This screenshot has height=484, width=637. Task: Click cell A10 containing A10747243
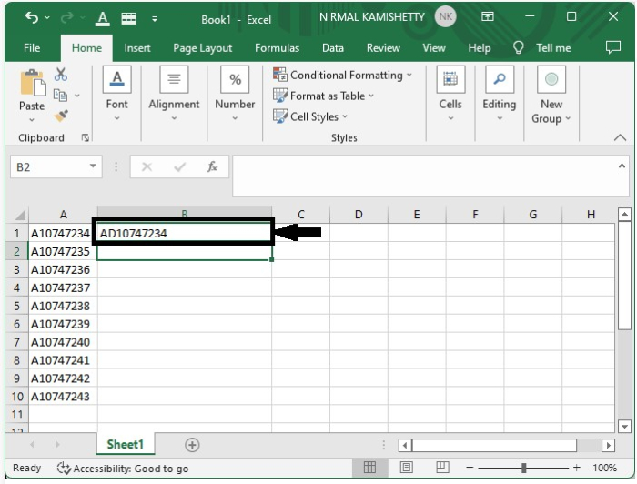(63, 397)
